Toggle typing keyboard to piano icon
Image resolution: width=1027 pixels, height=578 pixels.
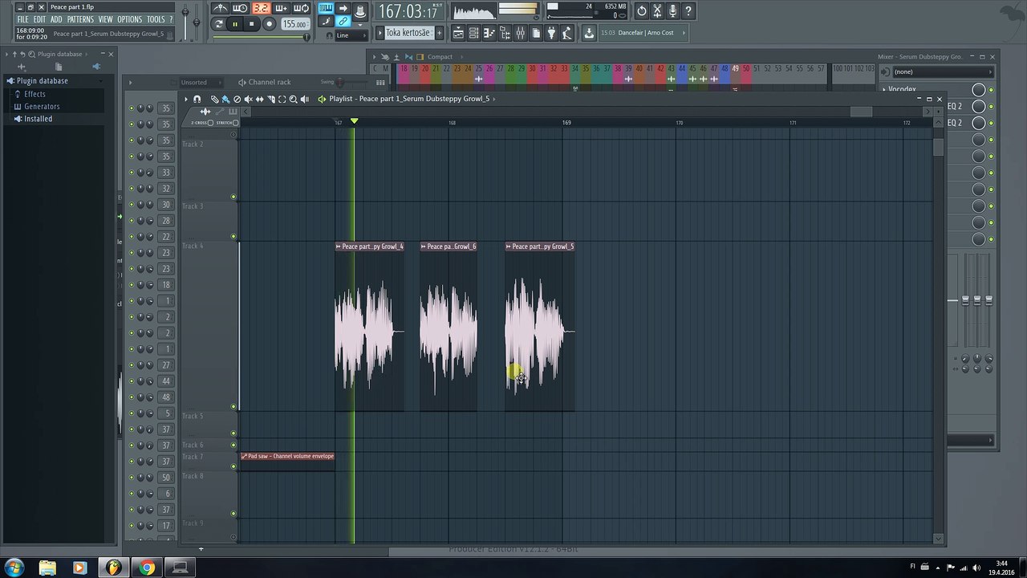[326, 8]
